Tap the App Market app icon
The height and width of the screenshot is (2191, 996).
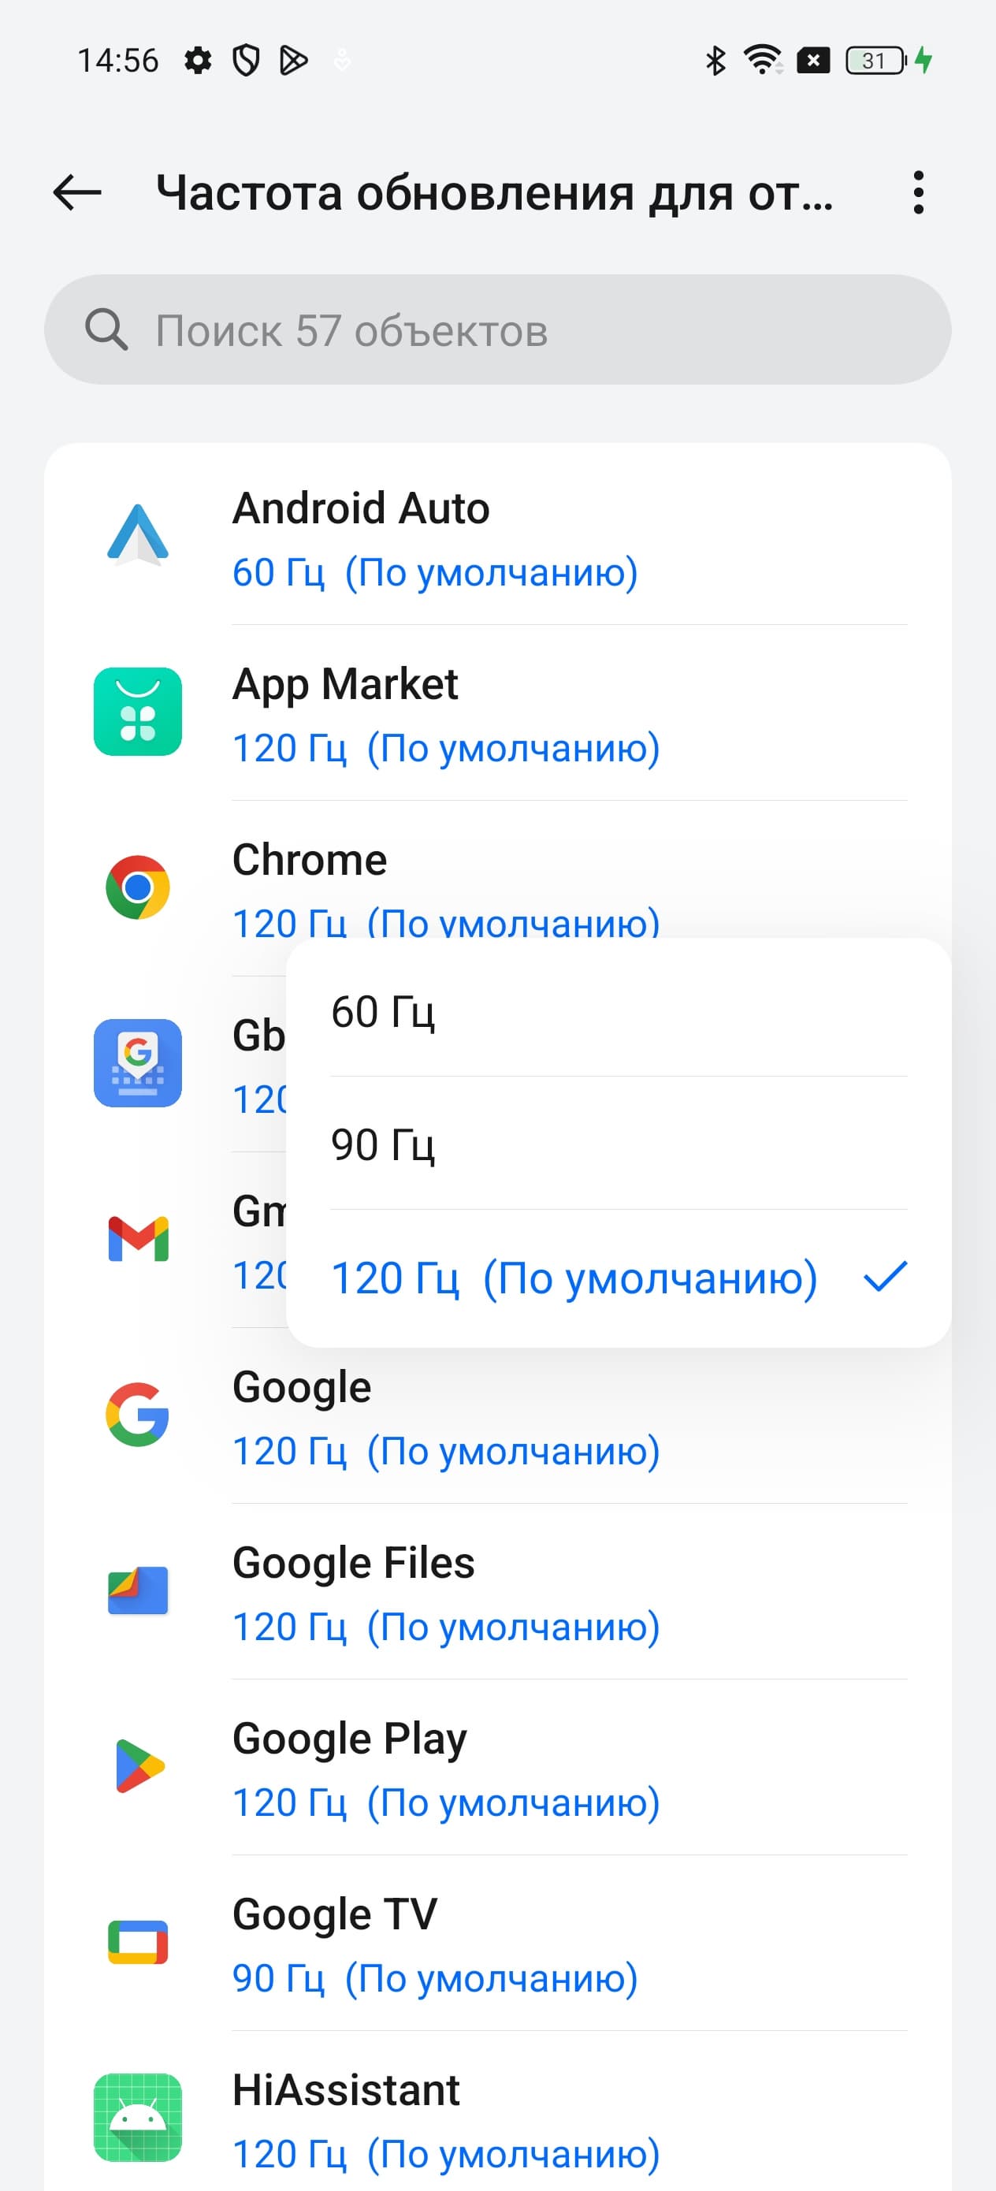pyautogui.click(x=138, y=712)
